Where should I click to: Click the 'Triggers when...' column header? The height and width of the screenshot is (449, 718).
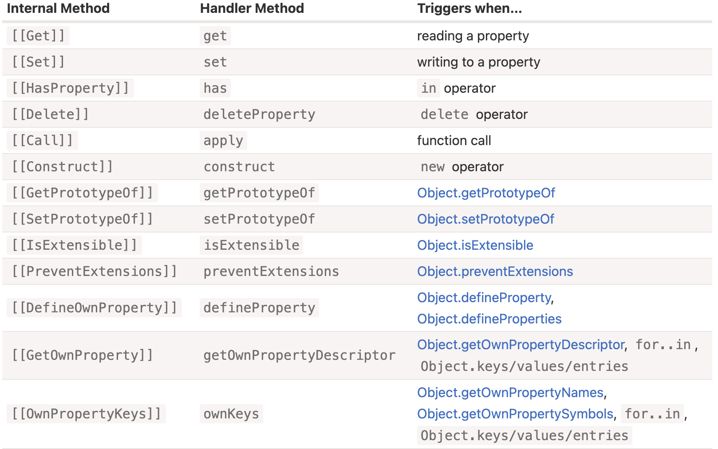469,8
